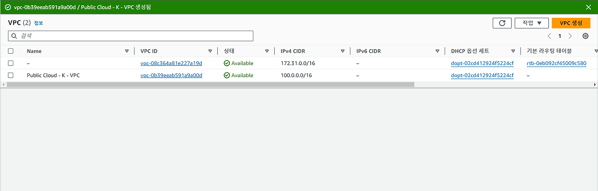Click the DHCP 옵션 세트 column header
Screen dimensions: 598x191
[x=470, y=51]
